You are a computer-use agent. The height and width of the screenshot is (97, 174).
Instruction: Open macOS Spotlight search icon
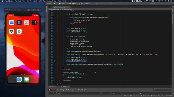tap(165, 1)
